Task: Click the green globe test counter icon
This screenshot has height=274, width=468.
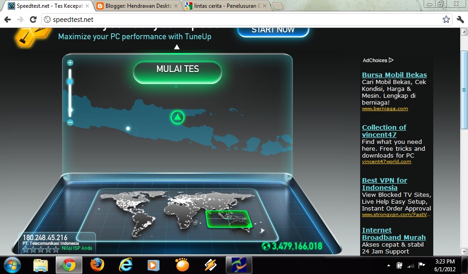Action: pyautogui.click(x=266, y=246)
